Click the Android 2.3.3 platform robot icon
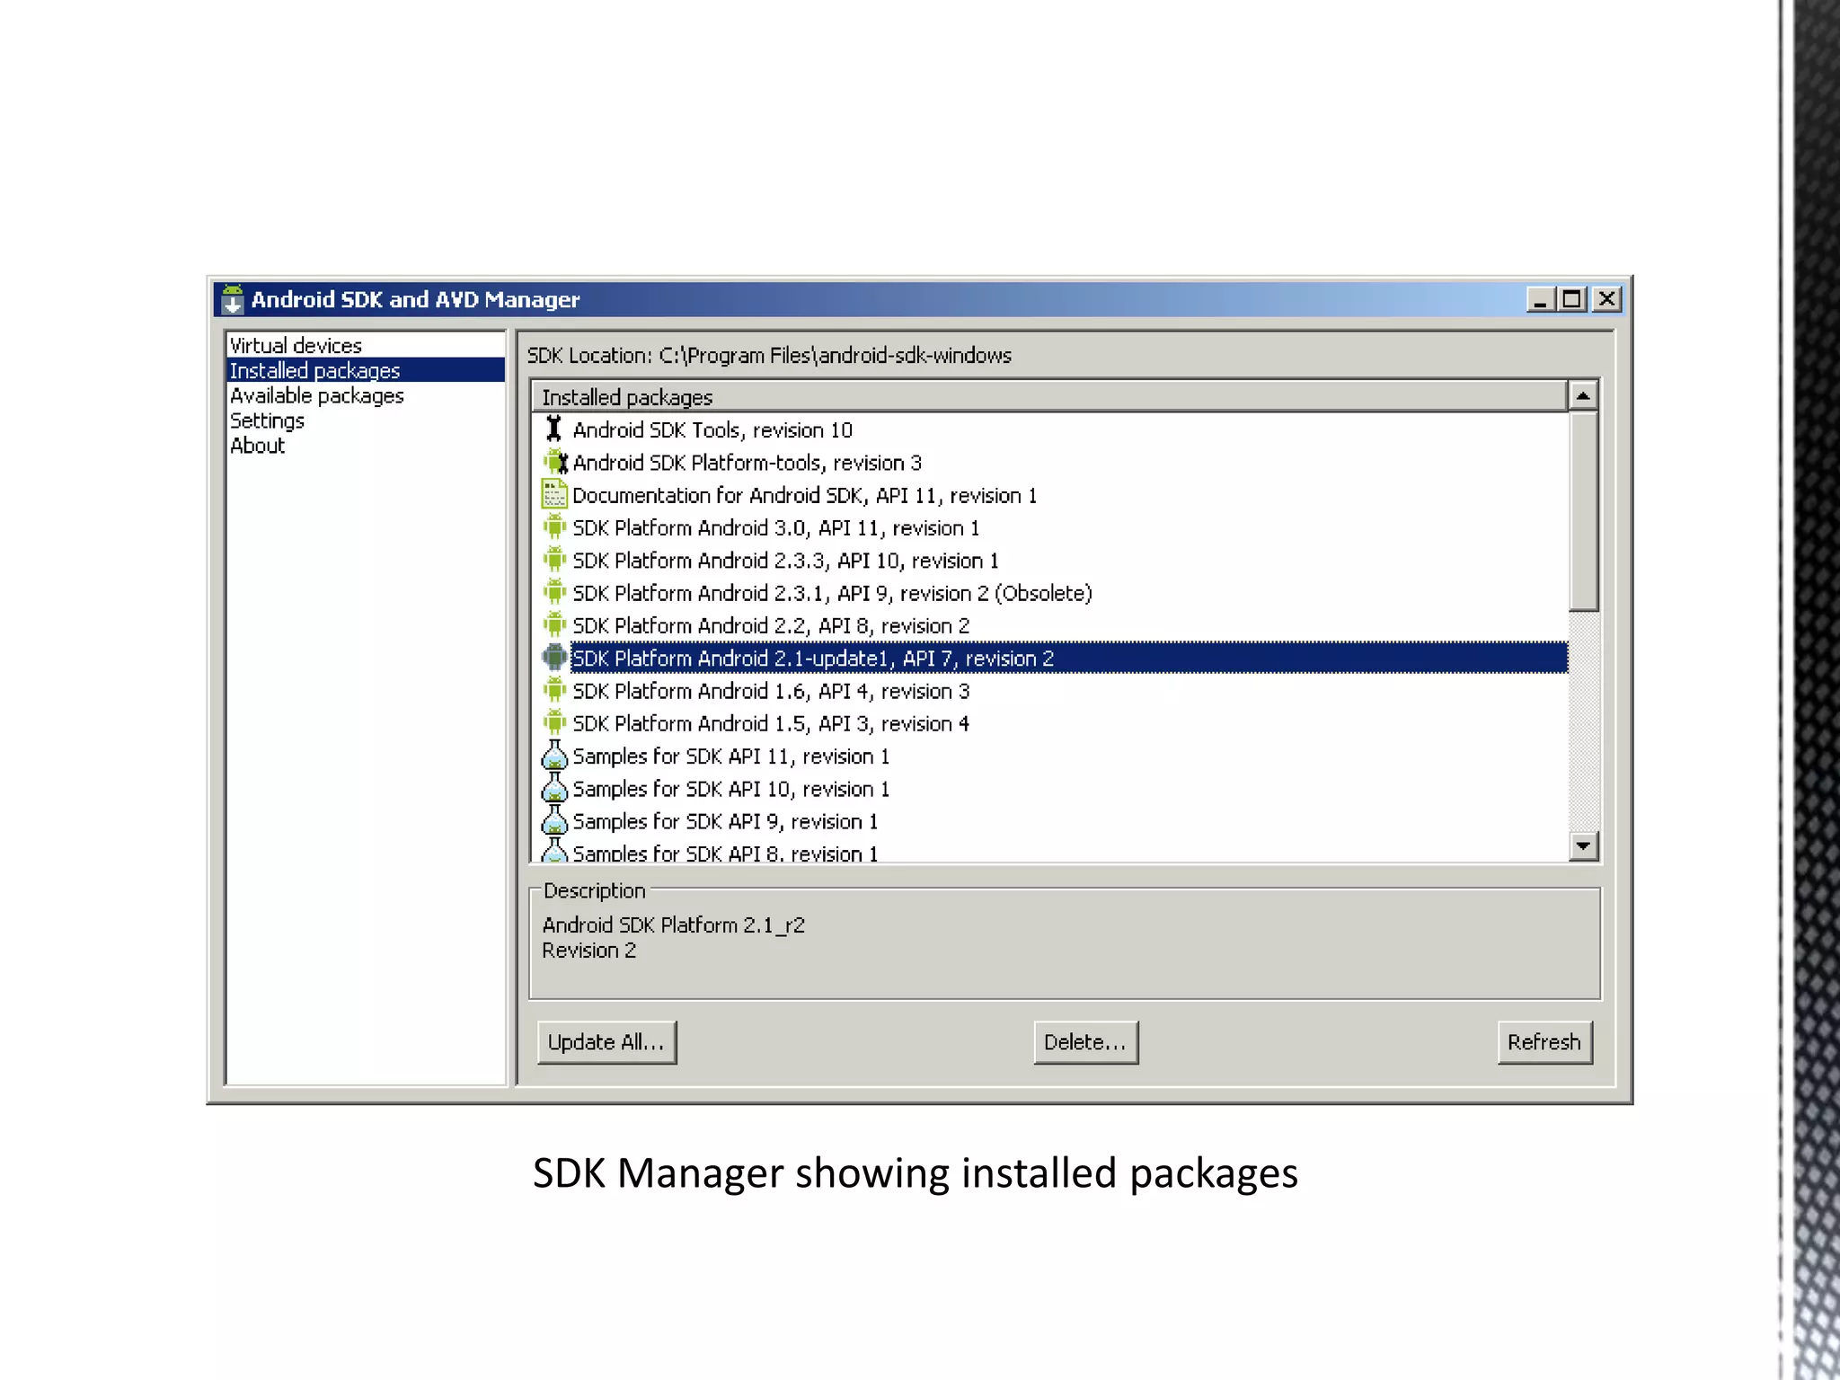Image resolution: width=1840 pixels, height=1380 pixels. point(554,560)
